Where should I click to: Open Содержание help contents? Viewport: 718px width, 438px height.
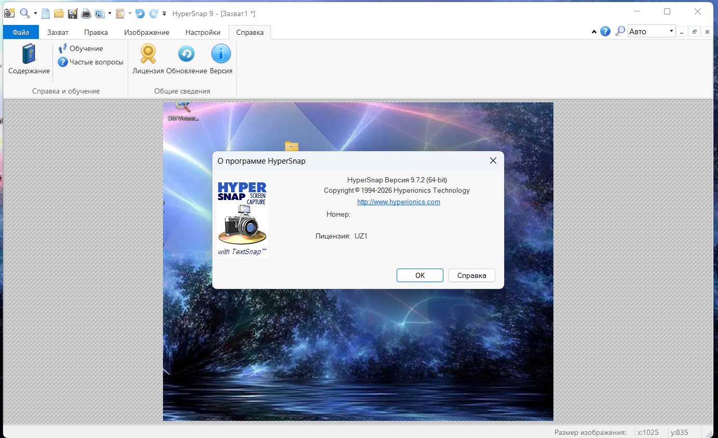[x=29, y=60]
